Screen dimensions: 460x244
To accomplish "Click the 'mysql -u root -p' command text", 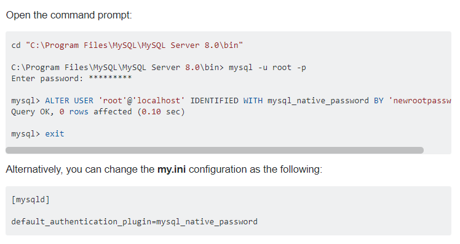I will [268, 68].
